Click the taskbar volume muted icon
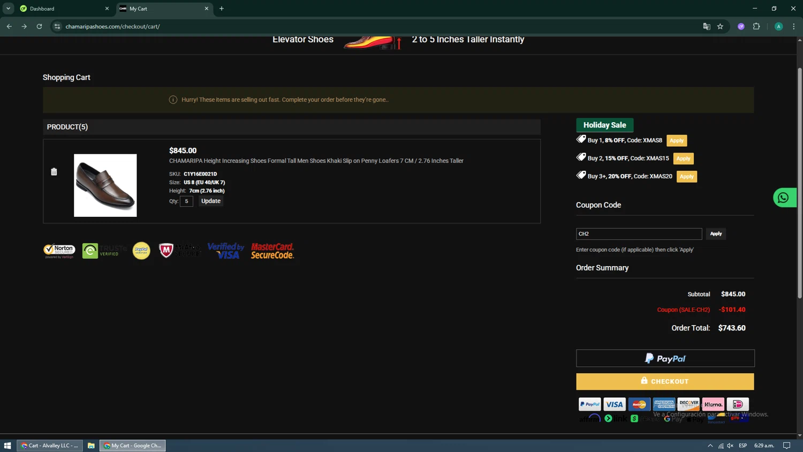This screenshot has height=452, width=803. point(730,446)
